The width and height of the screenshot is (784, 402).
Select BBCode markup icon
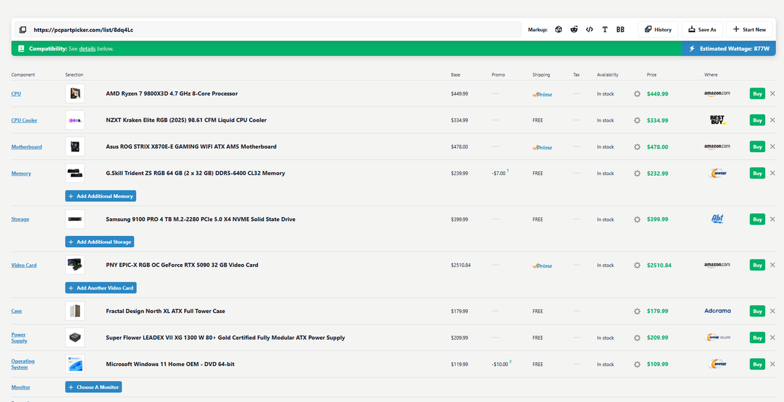point(620,29)
